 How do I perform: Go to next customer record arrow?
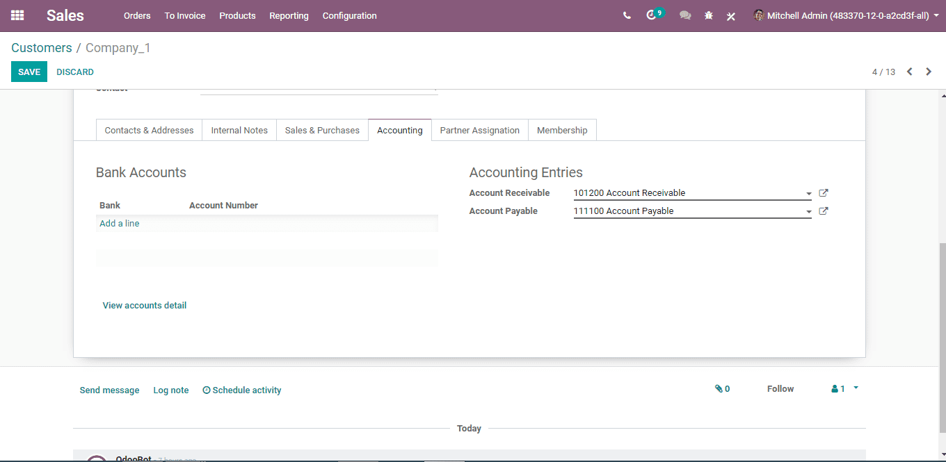[x=929, y=72]
